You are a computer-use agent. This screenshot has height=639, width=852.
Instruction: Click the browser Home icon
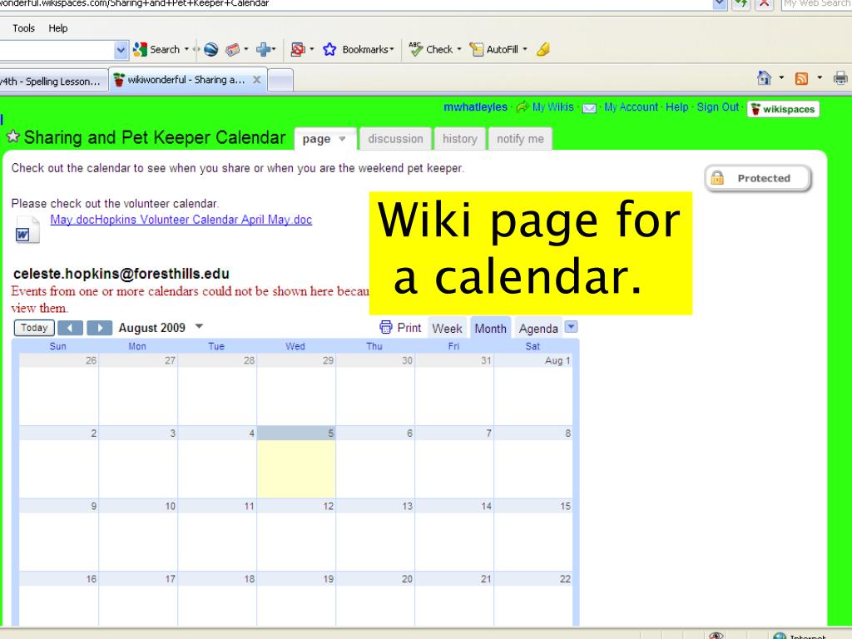[764, 78]
